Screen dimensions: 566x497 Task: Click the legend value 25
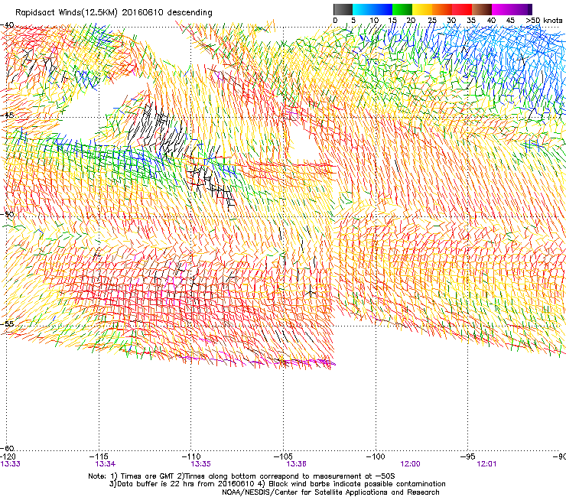[431, 20]
